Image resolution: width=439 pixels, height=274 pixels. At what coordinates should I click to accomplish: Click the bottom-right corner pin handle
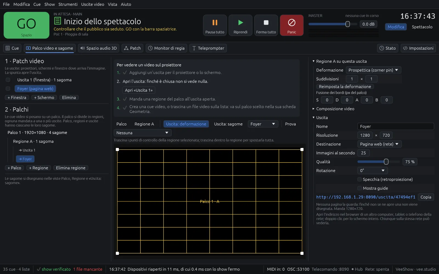coord(302,253)
